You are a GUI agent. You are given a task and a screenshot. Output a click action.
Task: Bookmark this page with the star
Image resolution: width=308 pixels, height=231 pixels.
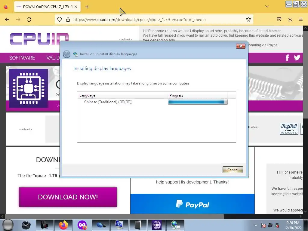(x=248, y=19)
